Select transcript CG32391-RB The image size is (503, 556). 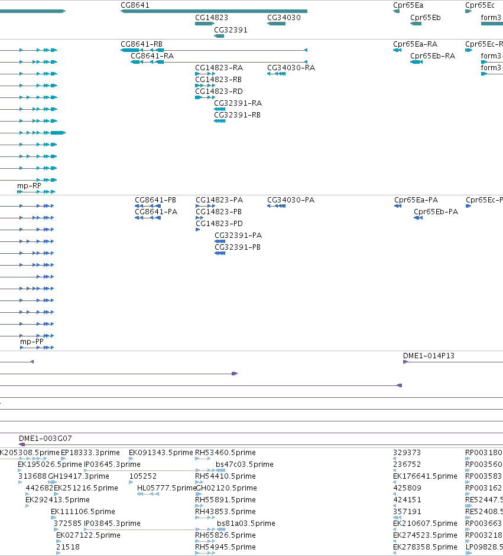click(237, 115)
